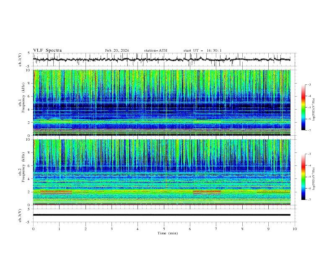Click inside the ch.1 spectrogram panel

(161, 102)
